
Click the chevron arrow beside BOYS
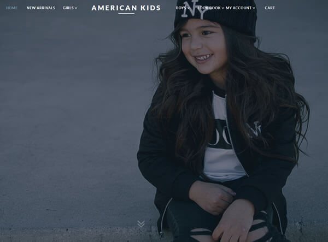pos(188,8)
